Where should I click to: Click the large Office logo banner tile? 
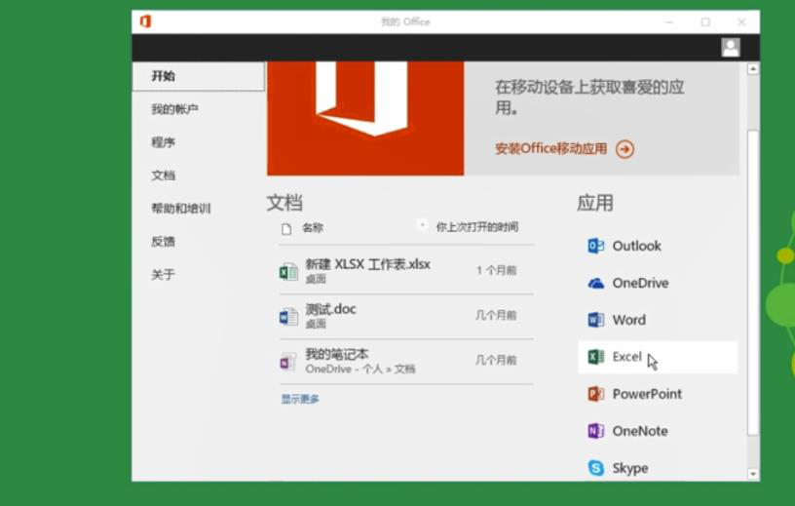[365, 118]
